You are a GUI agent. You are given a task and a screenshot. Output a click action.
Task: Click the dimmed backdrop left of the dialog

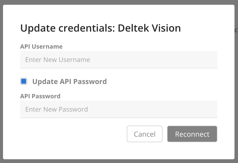[1, 81]
